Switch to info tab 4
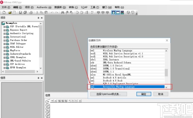 click(48, 112)
